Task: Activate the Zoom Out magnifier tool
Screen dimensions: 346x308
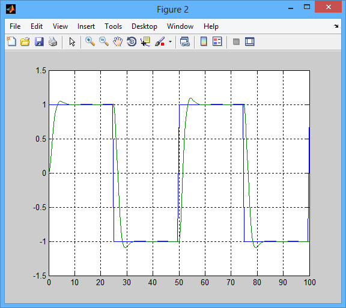Action: click(104, 41)
